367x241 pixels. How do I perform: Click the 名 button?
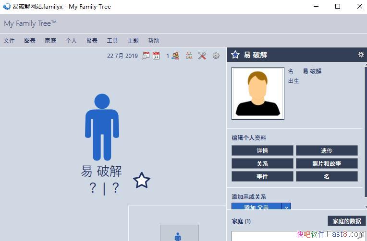coord(327,176)
